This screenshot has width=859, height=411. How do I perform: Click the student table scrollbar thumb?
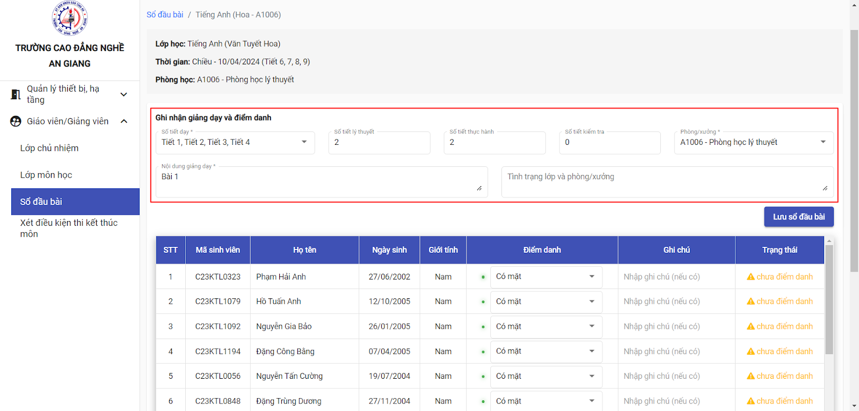[829, 299]
